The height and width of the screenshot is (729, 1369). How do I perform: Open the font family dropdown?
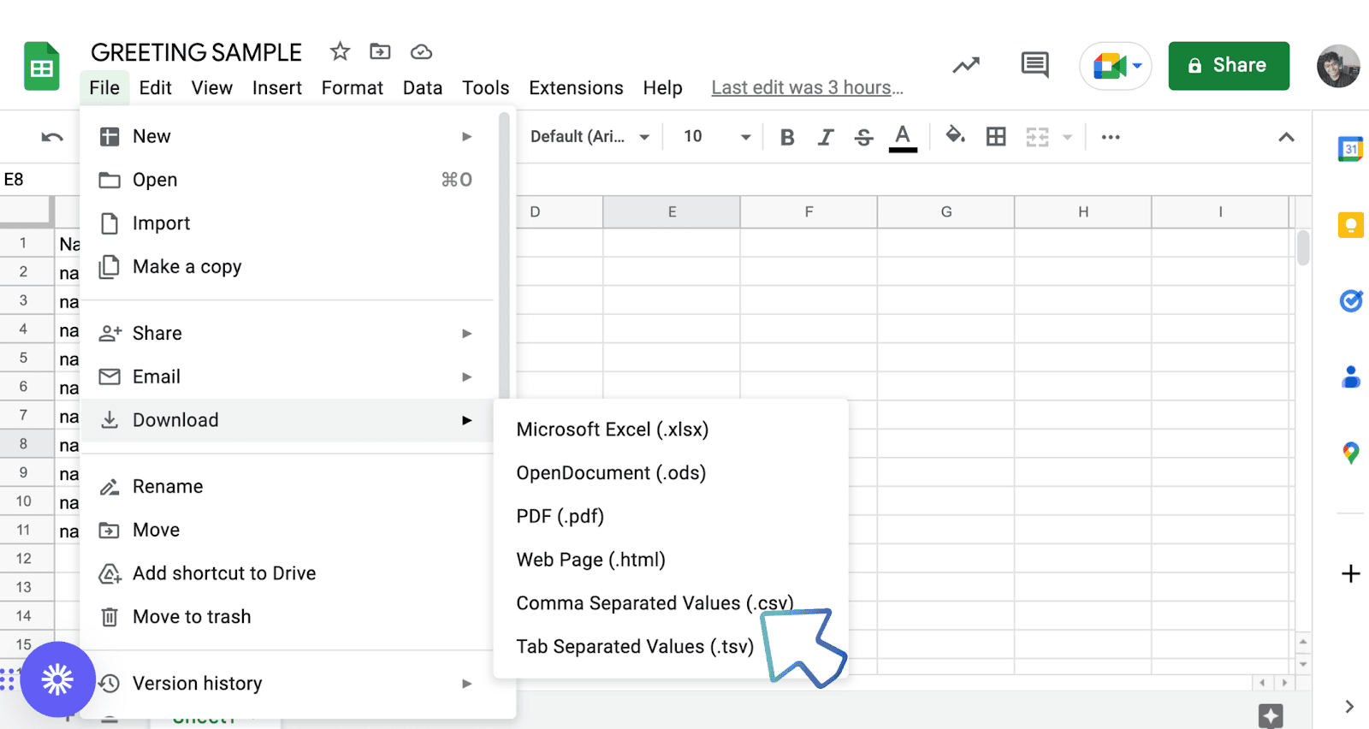(590, 137)
